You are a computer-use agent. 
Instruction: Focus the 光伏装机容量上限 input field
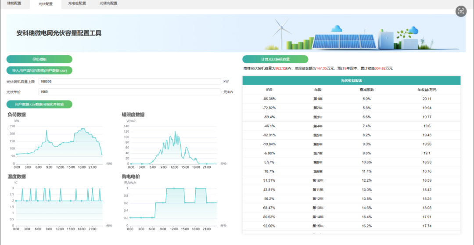[129, 81]
